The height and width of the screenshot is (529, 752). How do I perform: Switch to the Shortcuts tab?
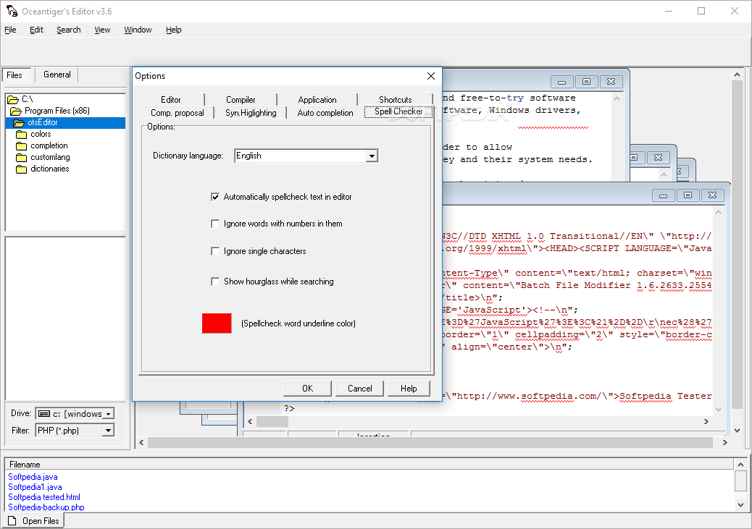pos(395,100)
